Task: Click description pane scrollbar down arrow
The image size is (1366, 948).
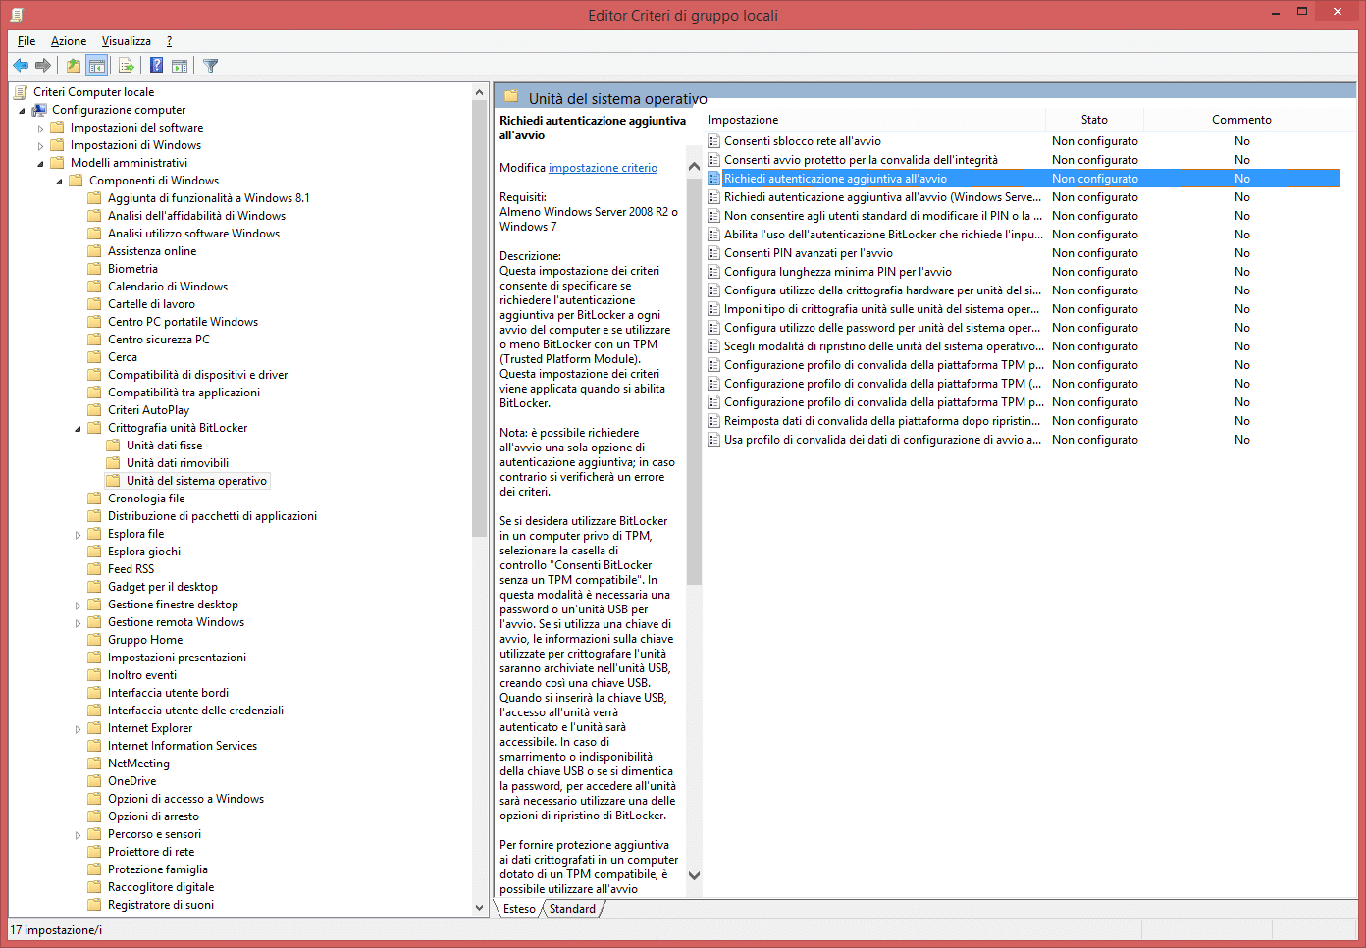Action: pyautogui.click(x=694, y=875)
